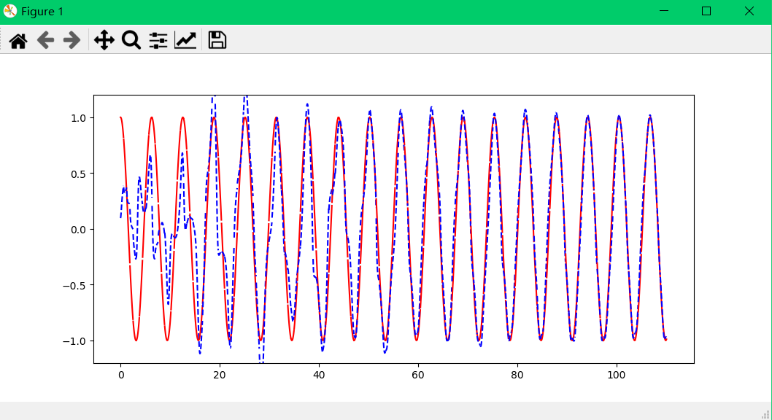The image size is (772, 420).
Task: Click the x-axis tick label 100
Action: [617, 375]
